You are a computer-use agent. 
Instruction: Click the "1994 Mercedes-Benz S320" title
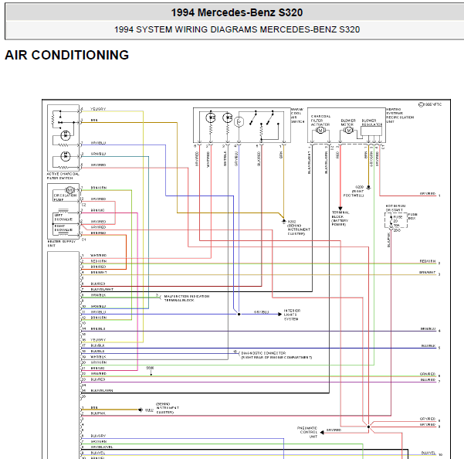[237, 12]
